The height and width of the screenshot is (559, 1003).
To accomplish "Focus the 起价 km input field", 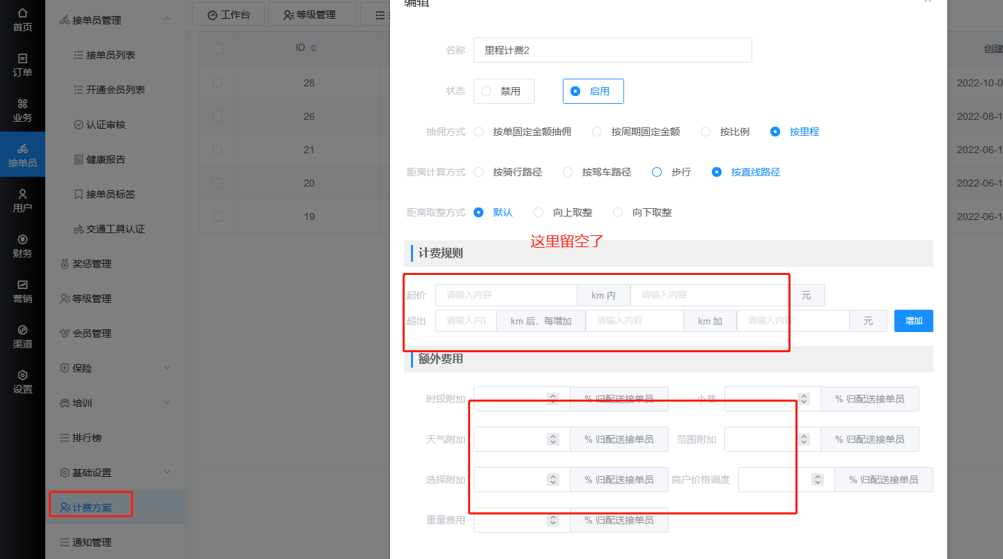I will 506,295.
